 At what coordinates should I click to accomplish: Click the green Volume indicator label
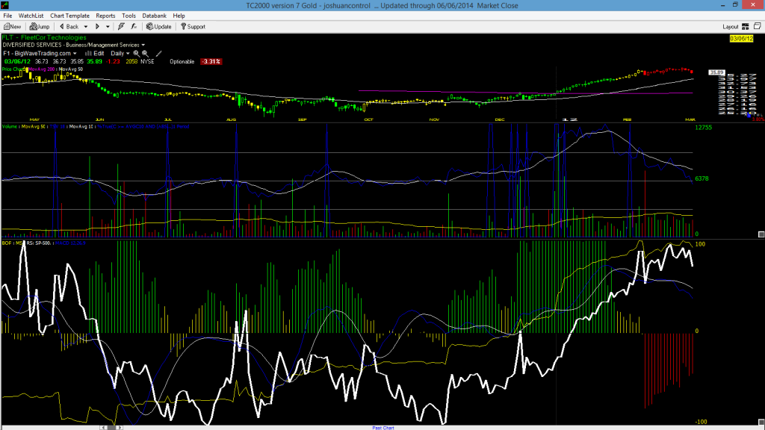[x=9, y=127]
